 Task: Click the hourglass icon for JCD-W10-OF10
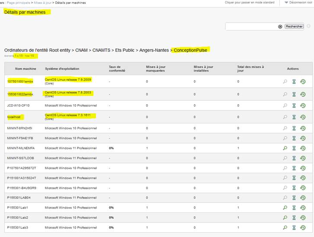[x=294, y=106]
